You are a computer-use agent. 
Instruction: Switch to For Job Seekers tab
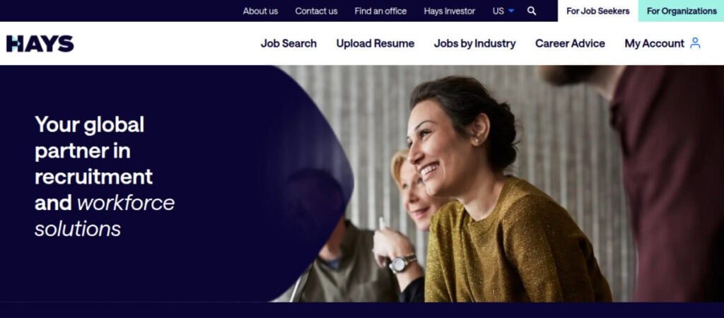[597, 11]
